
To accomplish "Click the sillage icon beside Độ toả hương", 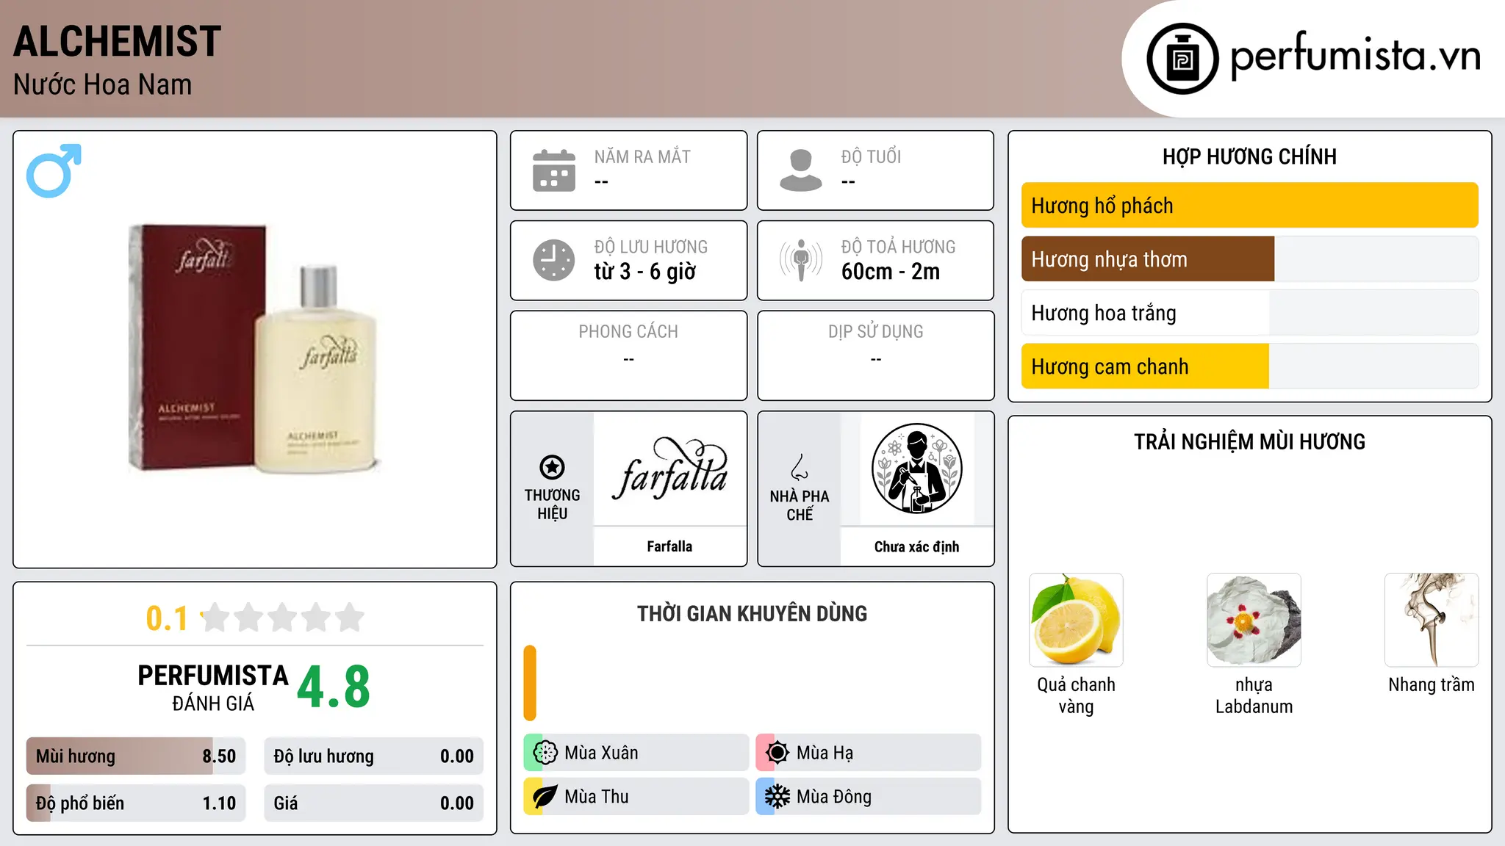I will 801,260.
